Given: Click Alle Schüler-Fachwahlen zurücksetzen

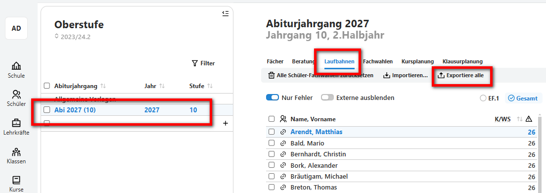Looking at the screenshot, I should (320, 75).
